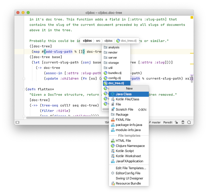Image resolution: width=208 pixels, height=193 pixels.
Task: Open Edit File Templates...
Action: pyautogui.click(x=129, y=168)
